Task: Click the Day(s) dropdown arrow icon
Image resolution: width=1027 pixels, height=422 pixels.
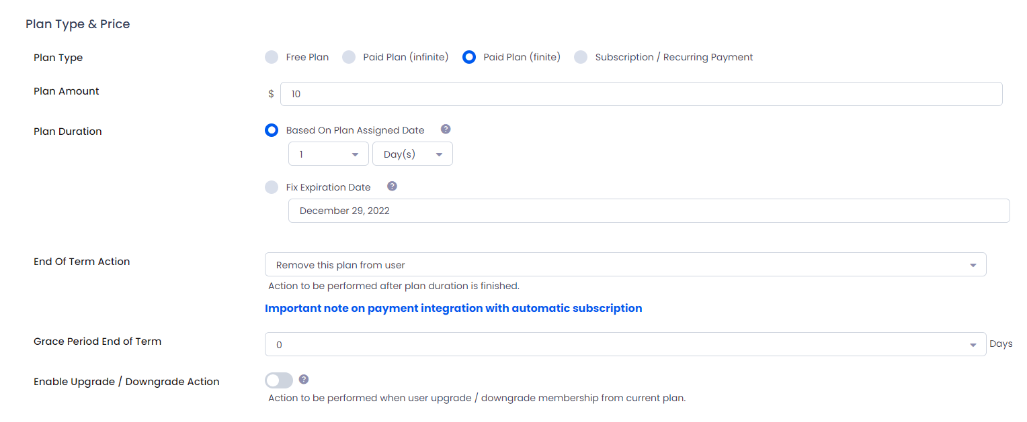Action: click(x=439, y=155)
